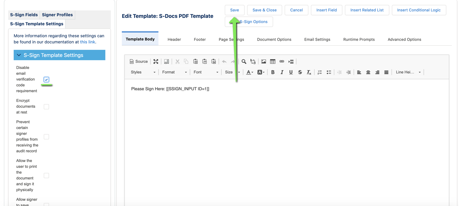Justify text alignment
Screen dimensions: 459x206
386,72
